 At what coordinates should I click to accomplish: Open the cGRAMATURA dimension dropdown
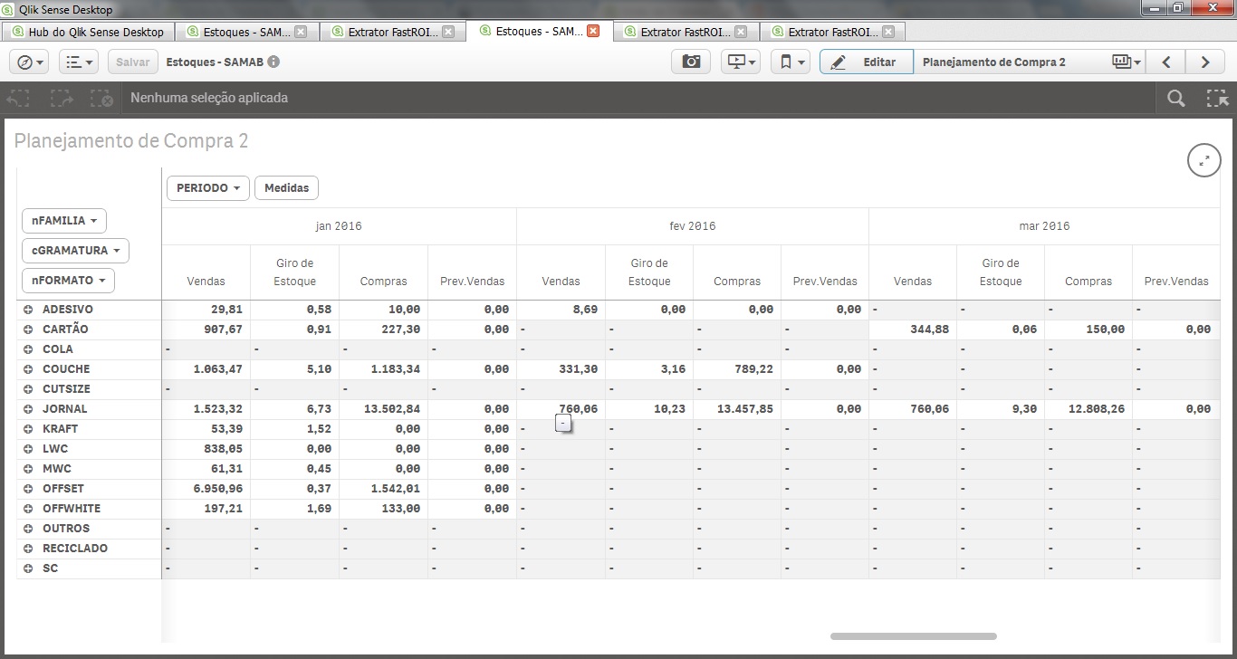pos(75,250)
